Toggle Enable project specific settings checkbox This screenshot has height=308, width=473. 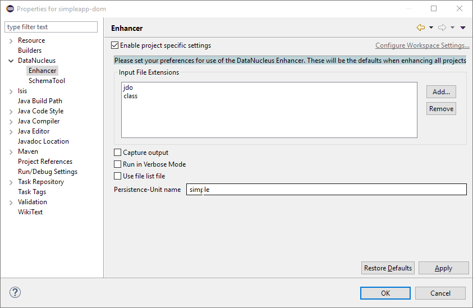pyautogui.click(x=114, y=45)
